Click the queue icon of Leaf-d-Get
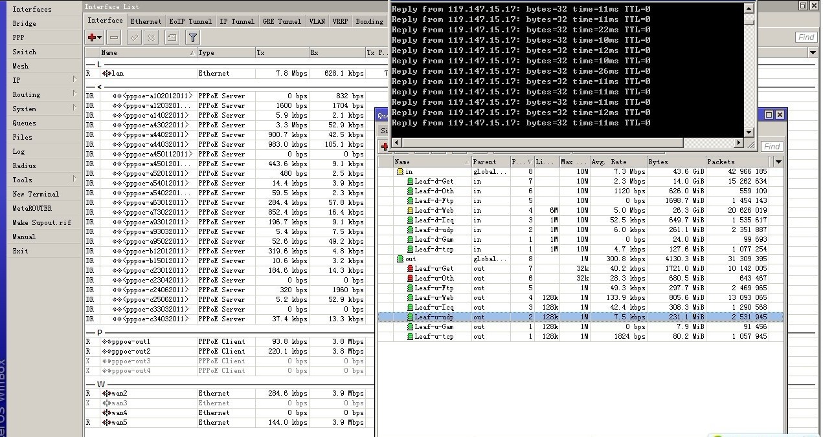823x437 pixels. pos(410,182)
